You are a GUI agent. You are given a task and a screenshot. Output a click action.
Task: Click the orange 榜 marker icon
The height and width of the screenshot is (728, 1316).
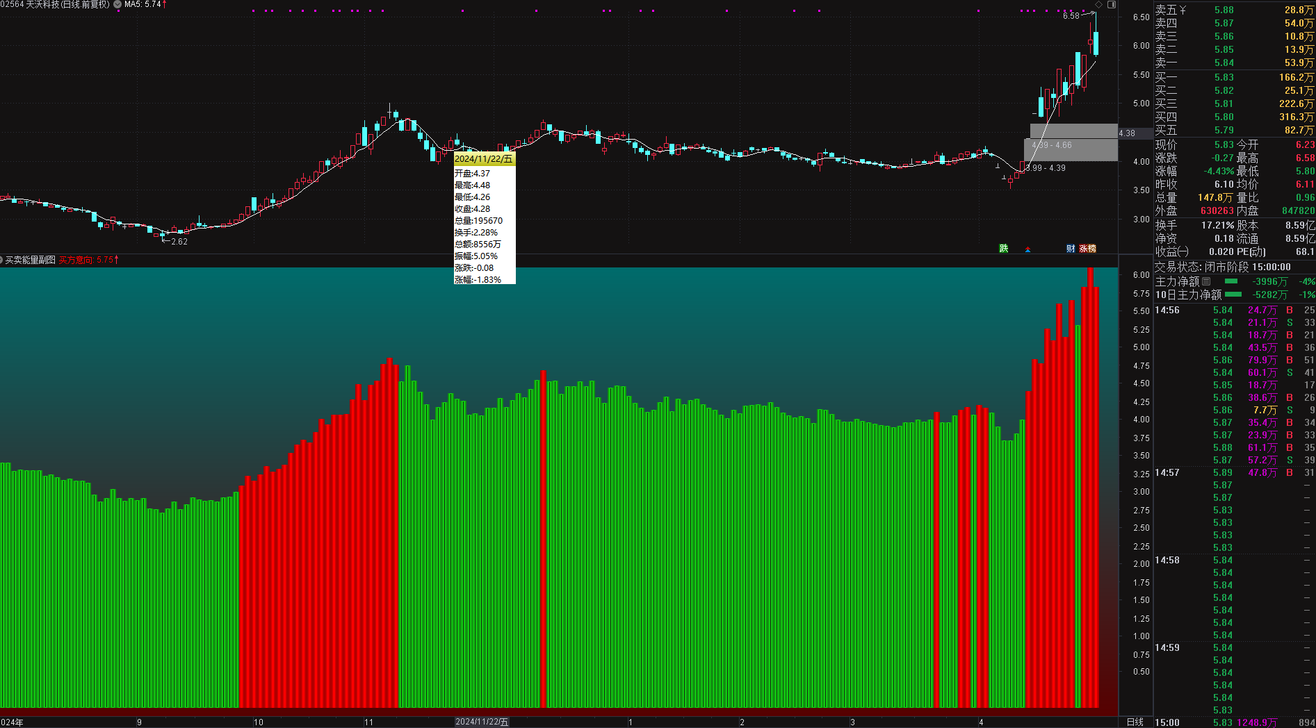[x=1092, y=249]
